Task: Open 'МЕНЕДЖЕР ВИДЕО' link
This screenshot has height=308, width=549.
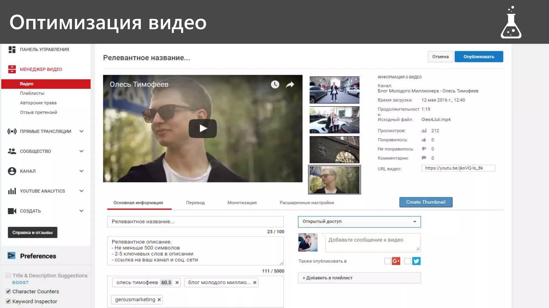Action: click(x=41, y=69)
